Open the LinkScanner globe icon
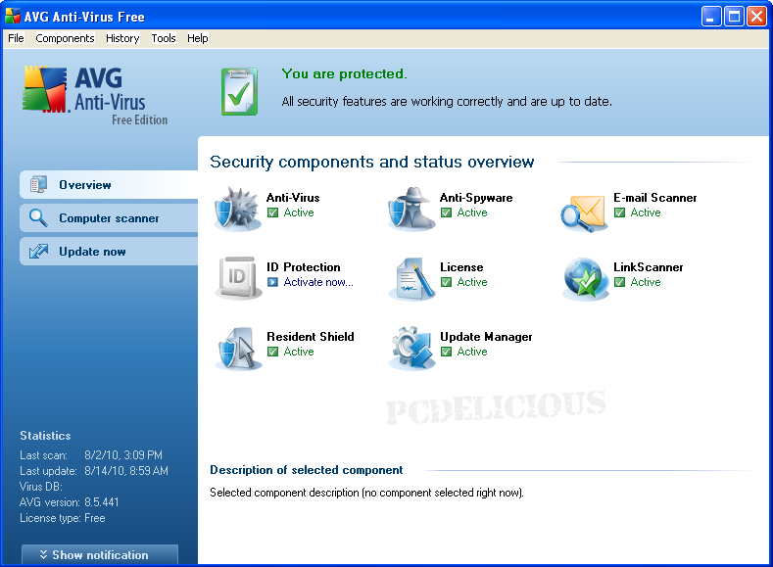Viewport: 773px width, 567px height. (x=585, y=279)
